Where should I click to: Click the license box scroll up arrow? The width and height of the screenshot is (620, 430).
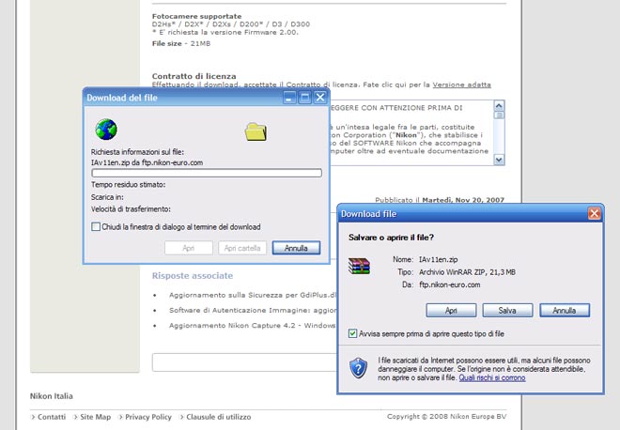coord(499,105)
